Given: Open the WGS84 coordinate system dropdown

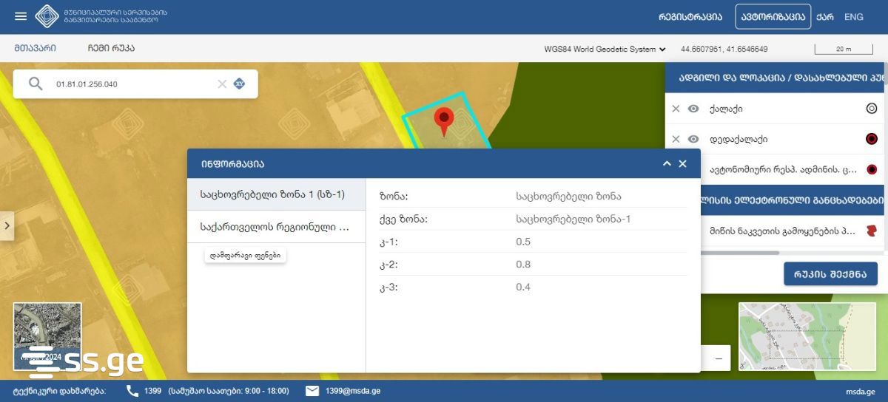Looking at the screenshot, I should click(605, 50).
